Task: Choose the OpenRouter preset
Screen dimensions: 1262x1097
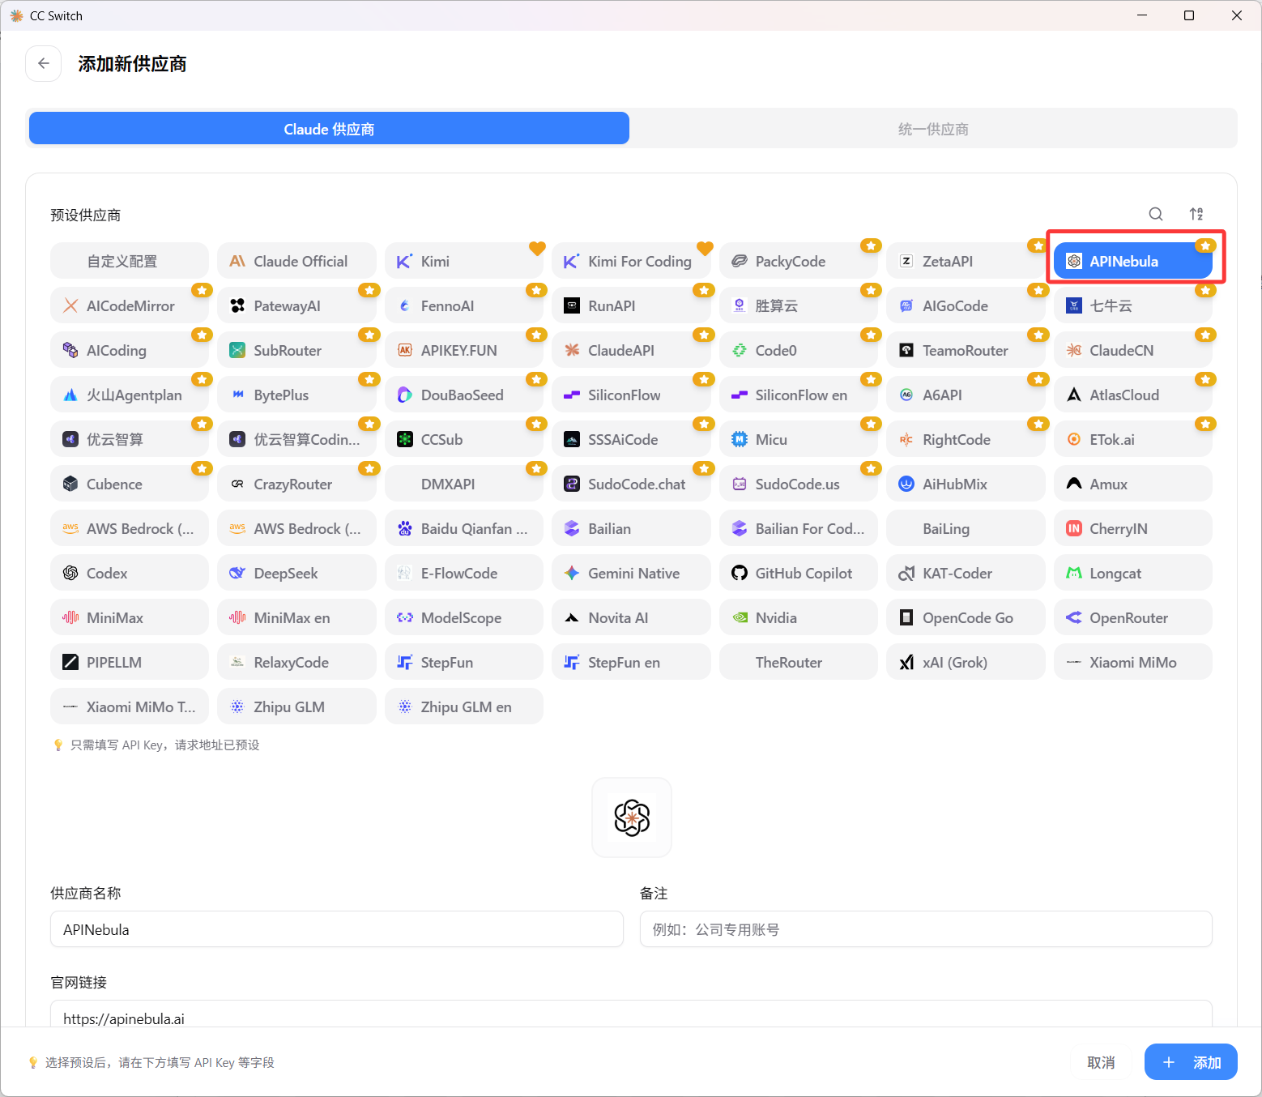Action: pyautogui.click(x=1133, y=617)
